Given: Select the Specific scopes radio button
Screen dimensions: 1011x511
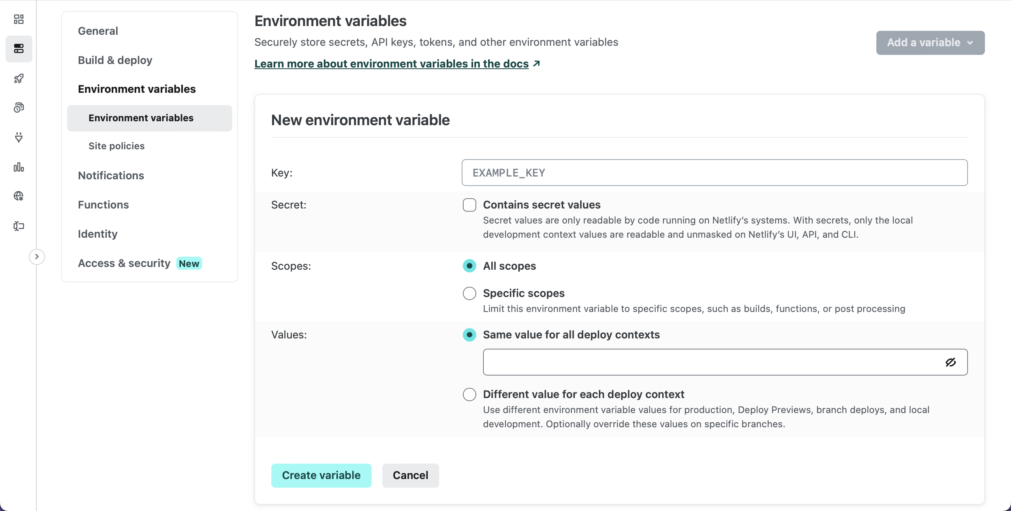Looking at the screenshot, I should click(x=470, y=293).
